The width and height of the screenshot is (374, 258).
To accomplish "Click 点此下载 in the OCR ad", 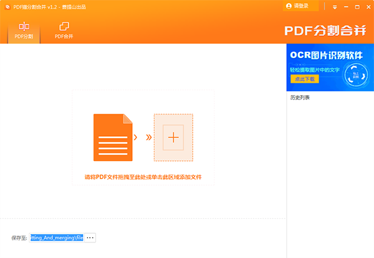I will (304, 79).
